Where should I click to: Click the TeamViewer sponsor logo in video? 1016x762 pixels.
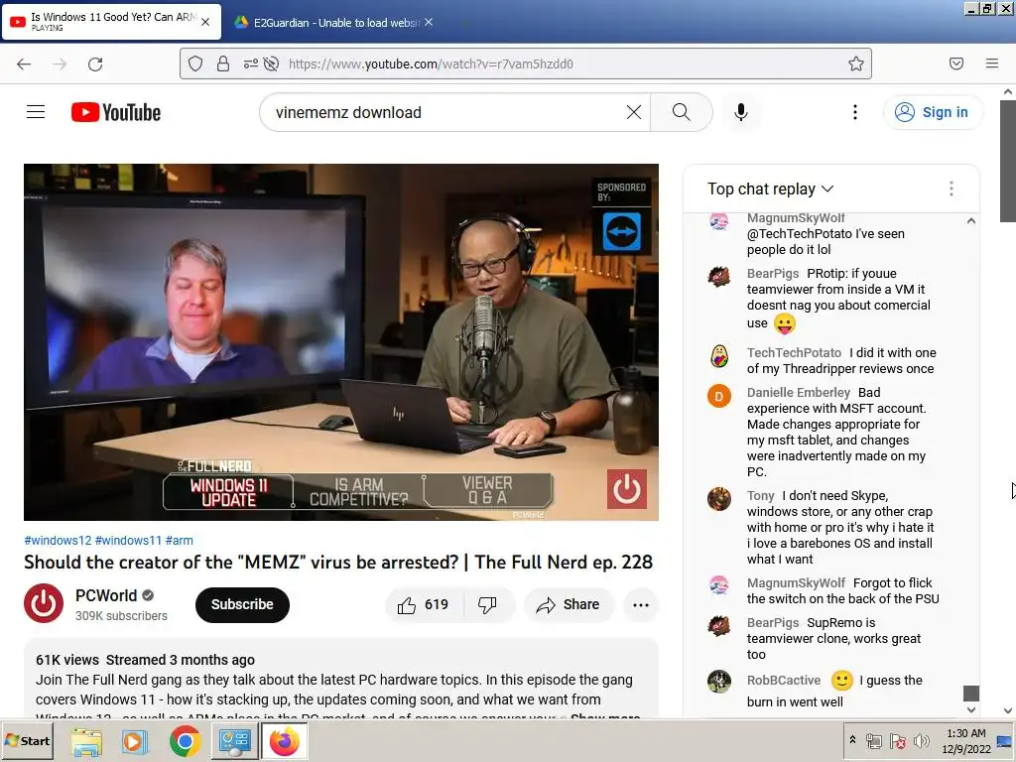621,232
